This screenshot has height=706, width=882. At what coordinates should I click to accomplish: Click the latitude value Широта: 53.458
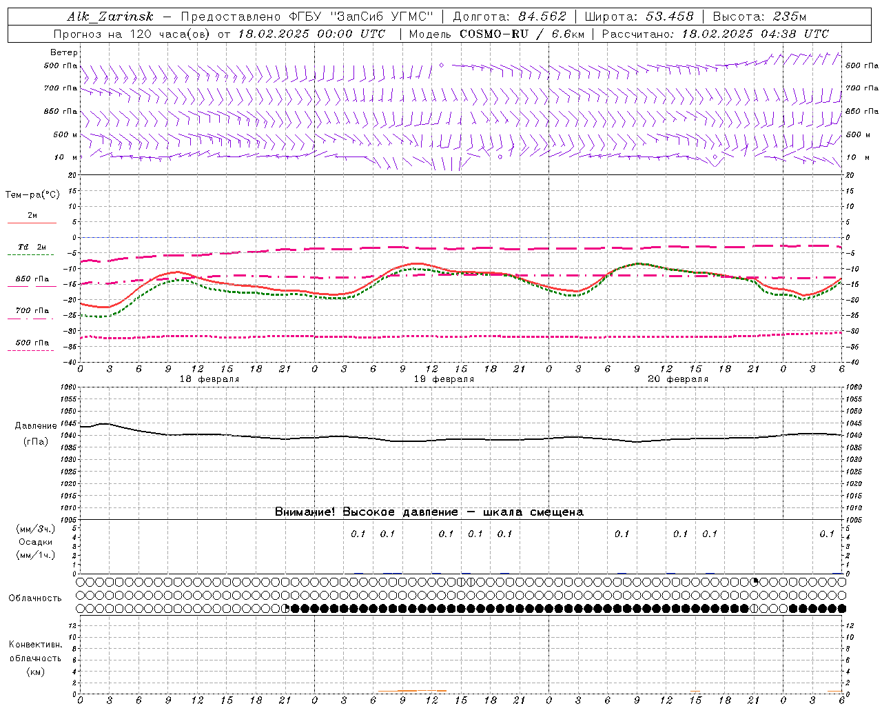point(639,17)
